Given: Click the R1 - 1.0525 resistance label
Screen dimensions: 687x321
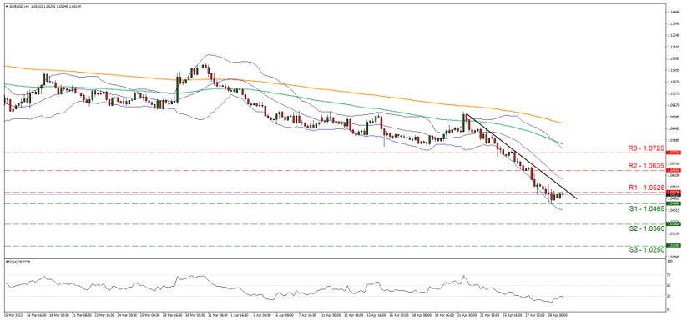Looking at the screenshot, I should click(646, 188).
